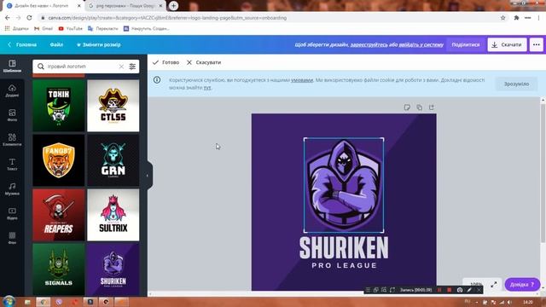This screenshot has width=546, height=307.
Task: Open the Фон (background) sidebar tab
Action: click(12, 238)
